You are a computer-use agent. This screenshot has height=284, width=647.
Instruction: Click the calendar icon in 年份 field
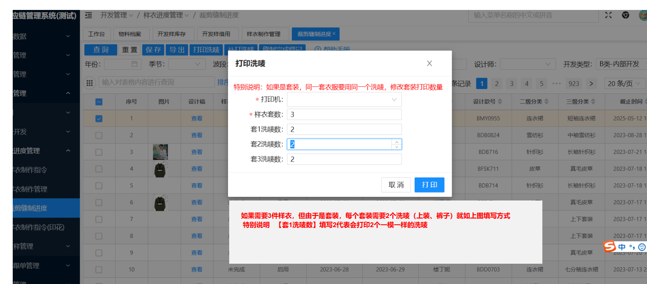134,64
